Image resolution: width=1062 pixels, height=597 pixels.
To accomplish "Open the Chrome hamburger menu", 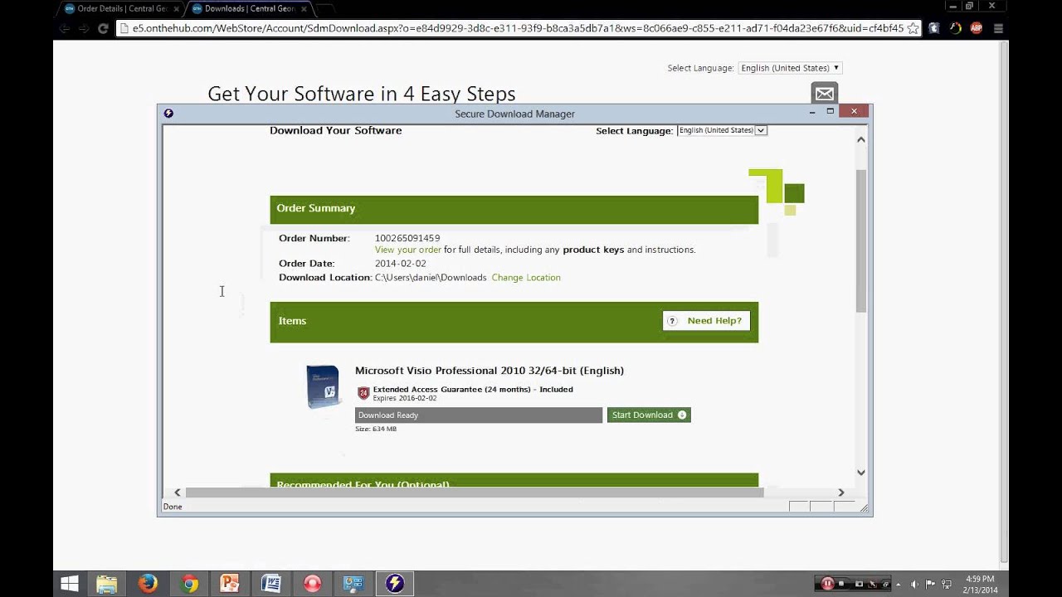I will pyautogui.click(x=998, y=28).
